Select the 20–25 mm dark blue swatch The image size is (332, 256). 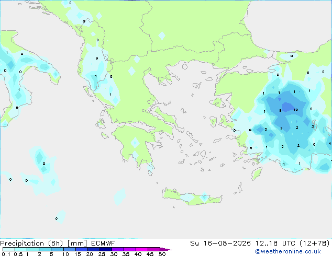[x=94, y=249]
